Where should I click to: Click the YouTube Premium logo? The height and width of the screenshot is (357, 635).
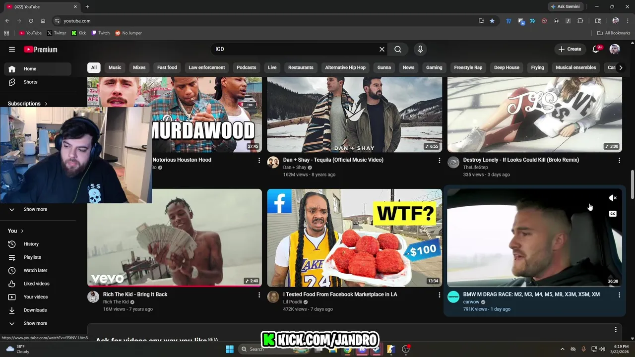[x=41, y=49]
